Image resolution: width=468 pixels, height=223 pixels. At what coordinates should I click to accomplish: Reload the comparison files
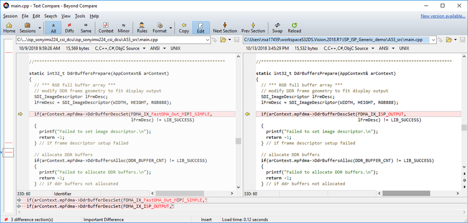tap(294, 28)
